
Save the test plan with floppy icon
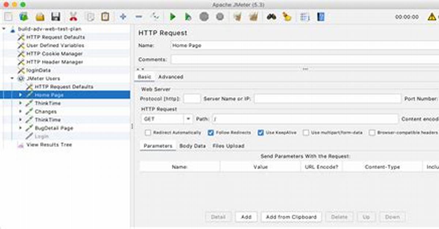coord(56,16)
